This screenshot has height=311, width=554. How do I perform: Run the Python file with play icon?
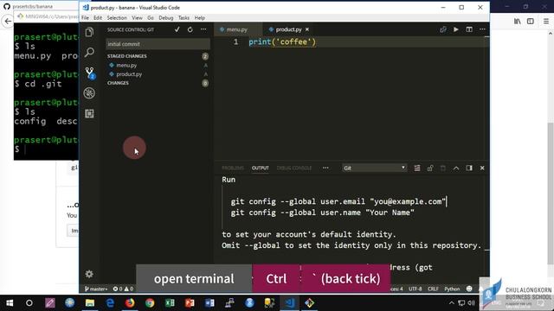456,29
